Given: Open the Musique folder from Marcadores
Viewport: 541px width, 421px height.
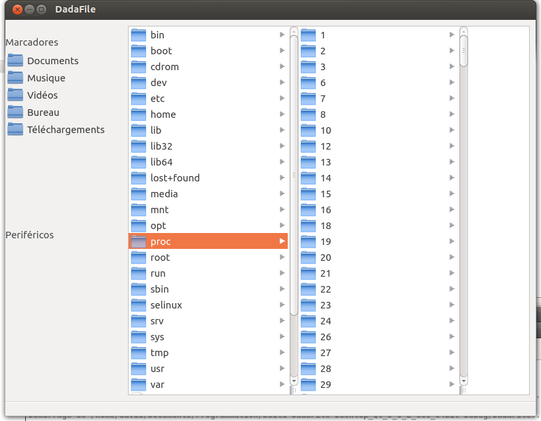Looking at the screenshot, I should [x=47, y=77].
